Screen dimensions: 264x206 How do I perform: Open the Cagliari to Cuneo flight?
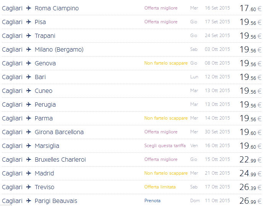click(x=43, y=91)
